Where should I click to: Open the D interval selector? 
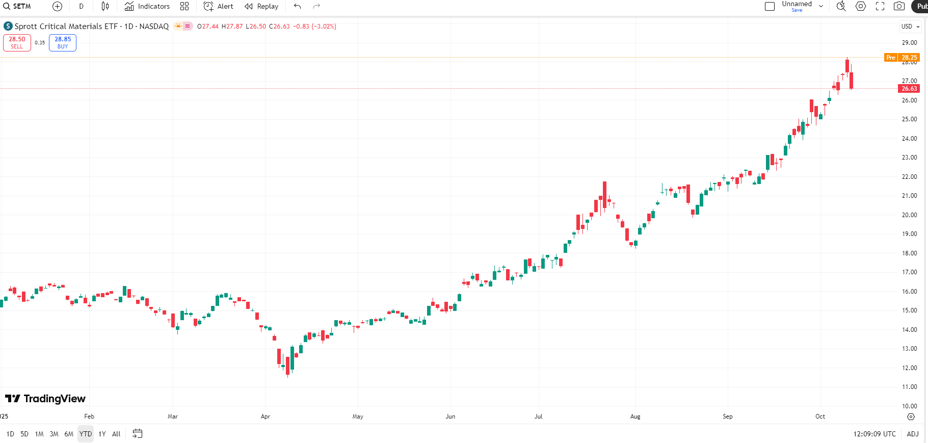coord(81,7)
